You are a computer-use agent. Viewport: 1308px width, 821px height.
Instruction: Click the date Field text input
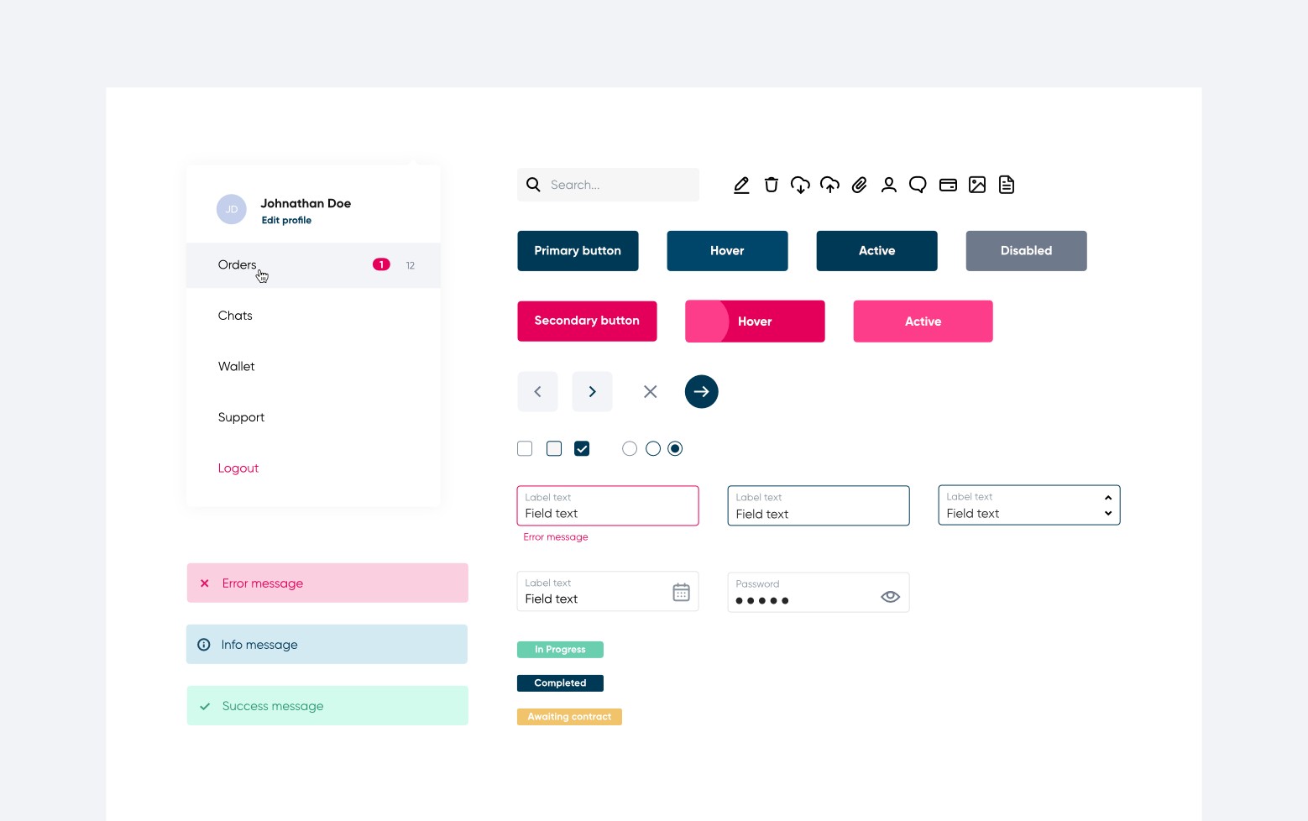(x=608, y=591)
